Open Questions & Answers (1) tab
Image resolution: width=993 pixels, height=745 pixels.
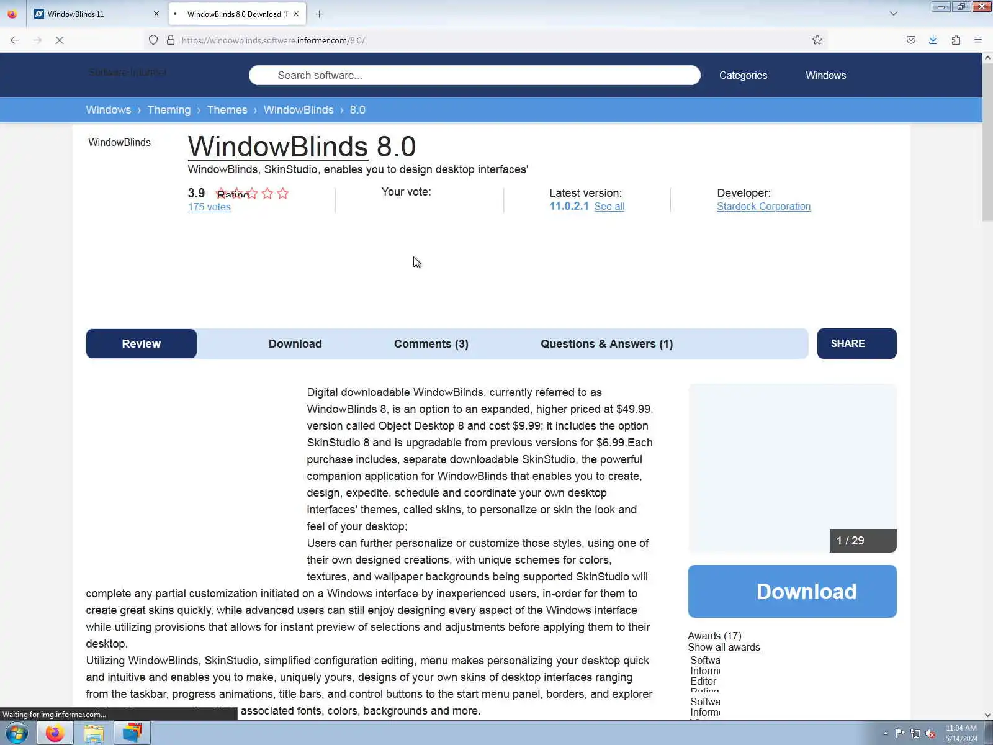coord(606,343)
